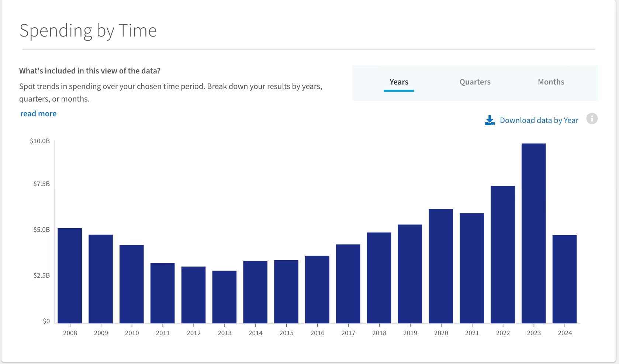Click the 2020 spending bar
Image resolution: width=619 pixels, height=364 pixels.
pyautogui.click(x=441, y=266)
